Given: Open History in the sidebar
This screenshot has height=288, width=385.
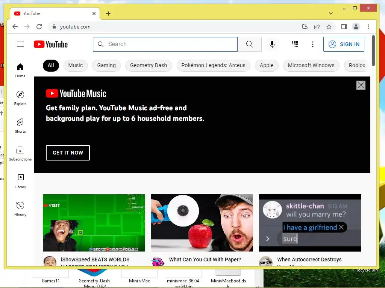Looking at the screenshot, I should (20, 209).
